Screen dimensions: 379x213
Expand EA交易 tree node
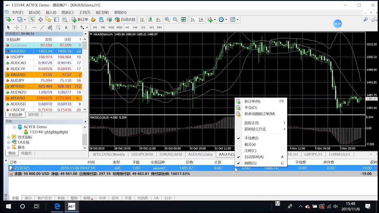tap(9, 142)
